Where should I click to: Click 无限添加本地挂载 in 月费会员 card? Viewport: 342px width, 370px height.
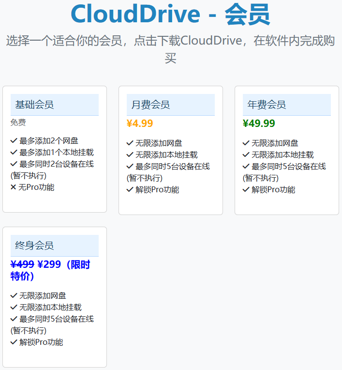[166, 155]
